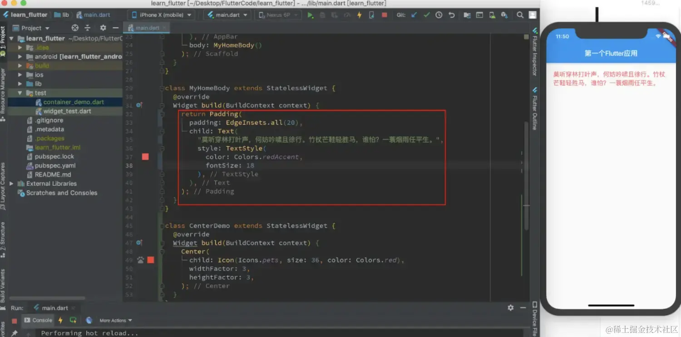Open Resource Manager side tab
The width and height of the screenshot is (681, 337).
click(3, 94)
